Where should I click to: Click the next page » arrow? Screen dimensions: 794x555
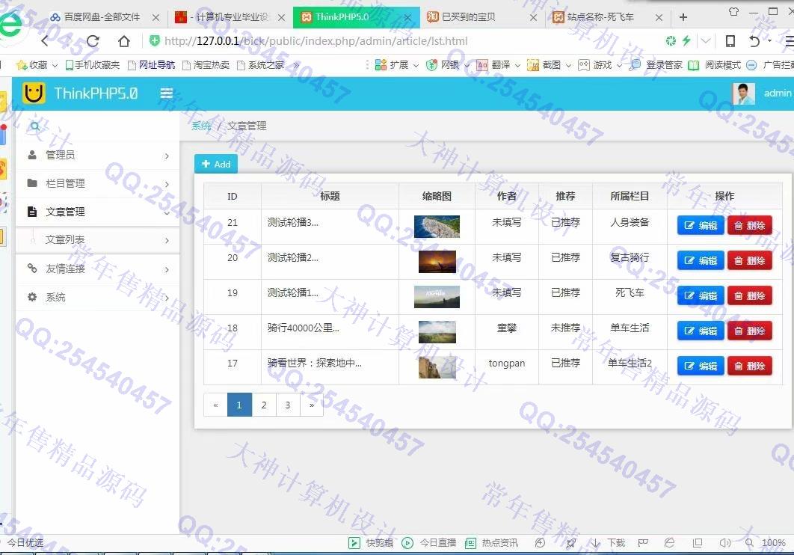312,405
